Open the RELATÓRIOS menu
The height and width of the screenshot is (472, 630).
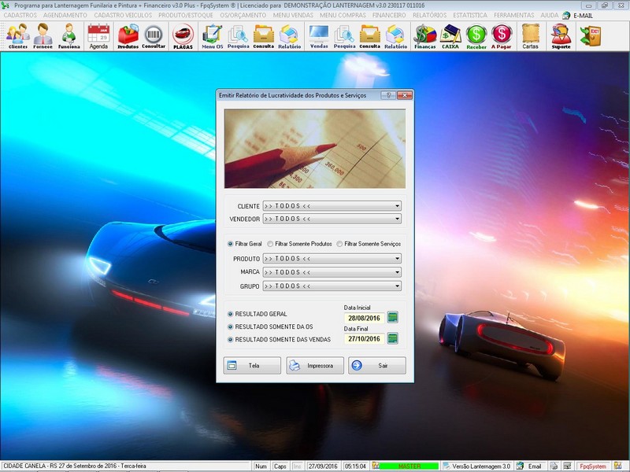[429, 15]
